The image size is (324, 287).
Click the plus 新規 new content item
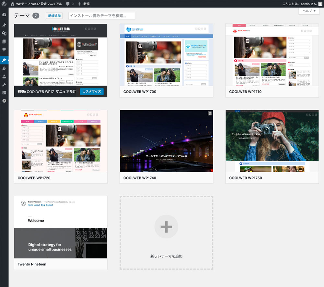[84, 4]
